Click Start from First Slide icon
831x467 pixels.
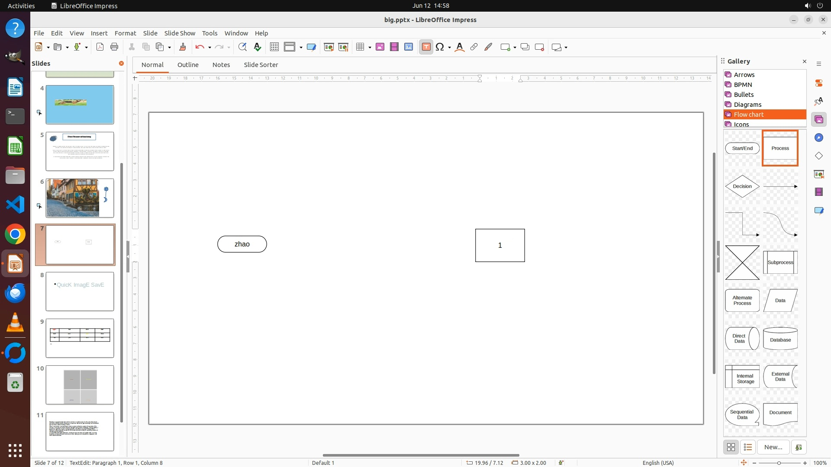(x=329, y=47)
